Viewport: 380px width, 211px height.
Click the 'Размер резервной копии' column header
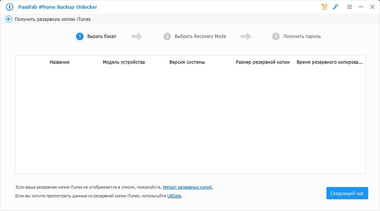(x=263, y=62)
